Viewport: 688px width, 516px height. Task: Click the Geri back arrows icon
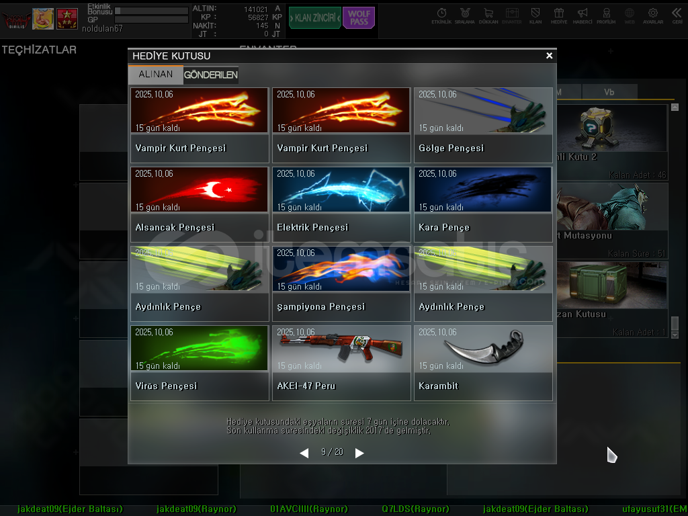677,16
